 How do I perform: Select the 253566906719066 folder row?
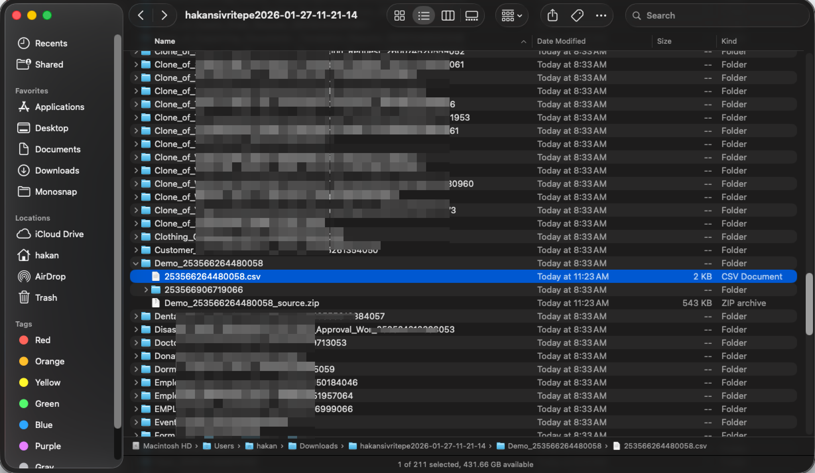pos(463,290)
